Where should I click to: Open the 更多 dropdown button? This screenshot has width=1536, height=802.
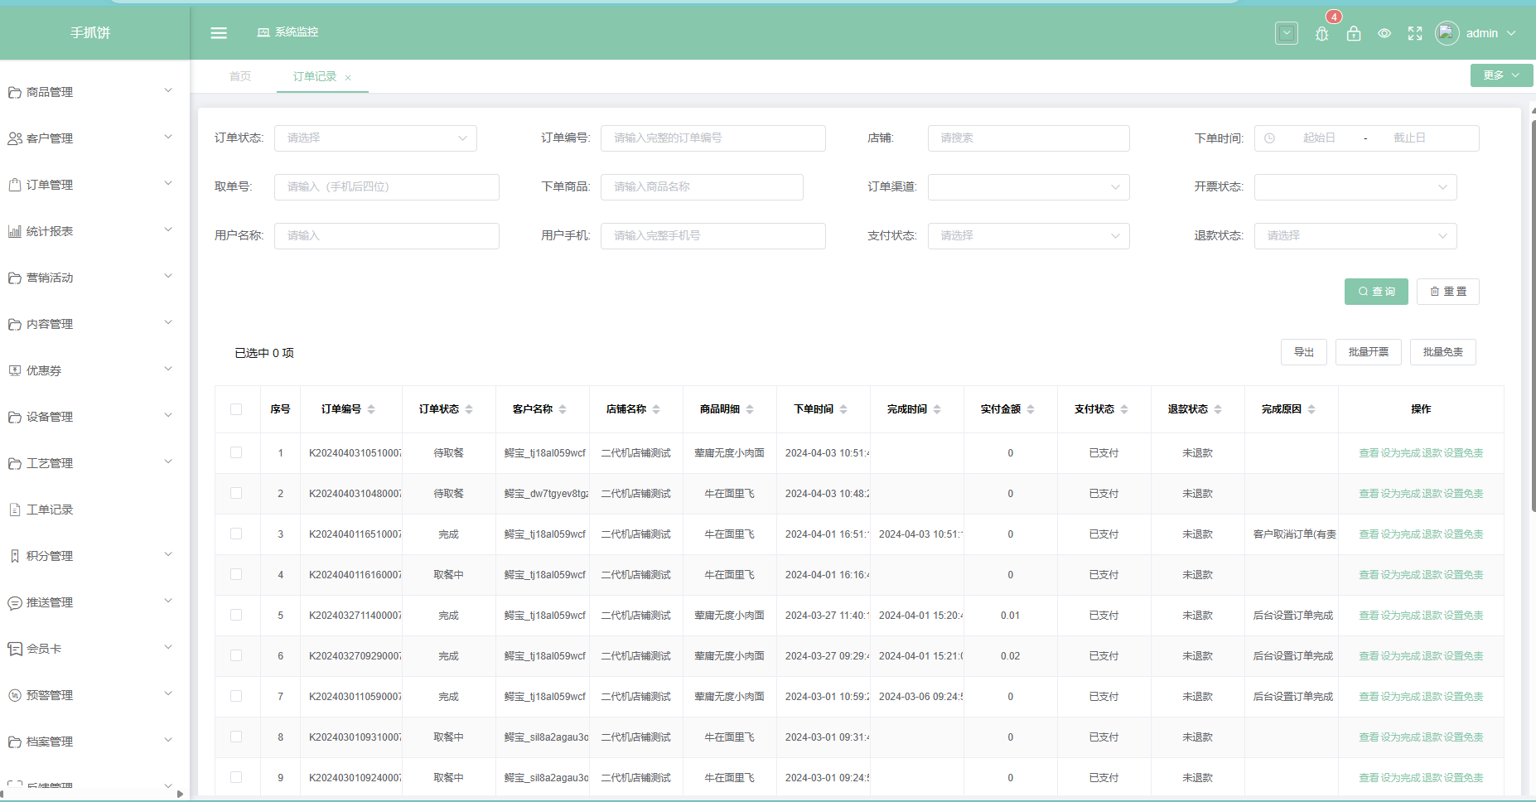[x=1501, y=75]
